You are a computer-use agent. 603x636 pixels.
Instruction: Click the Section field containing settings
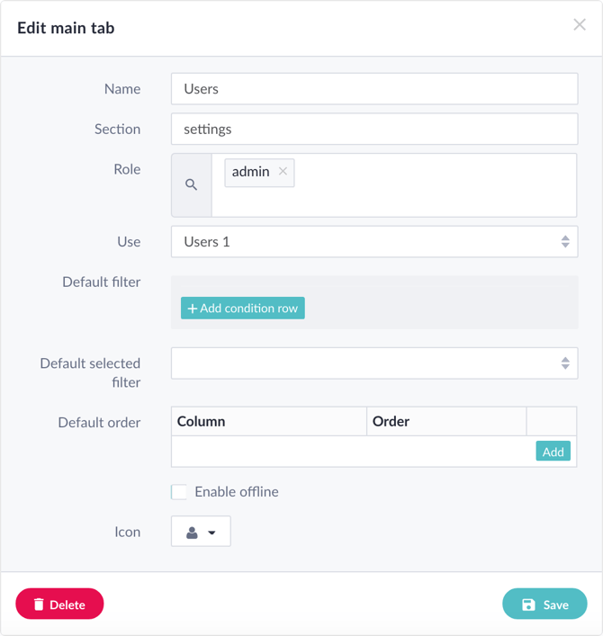pos(374,129)
